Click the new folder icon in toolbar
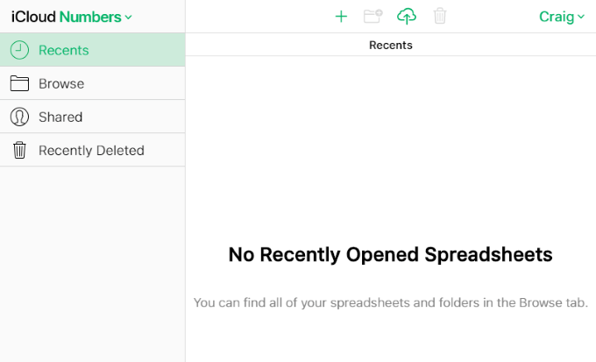This screenshot has width=596, height=362. pos(372,17)
